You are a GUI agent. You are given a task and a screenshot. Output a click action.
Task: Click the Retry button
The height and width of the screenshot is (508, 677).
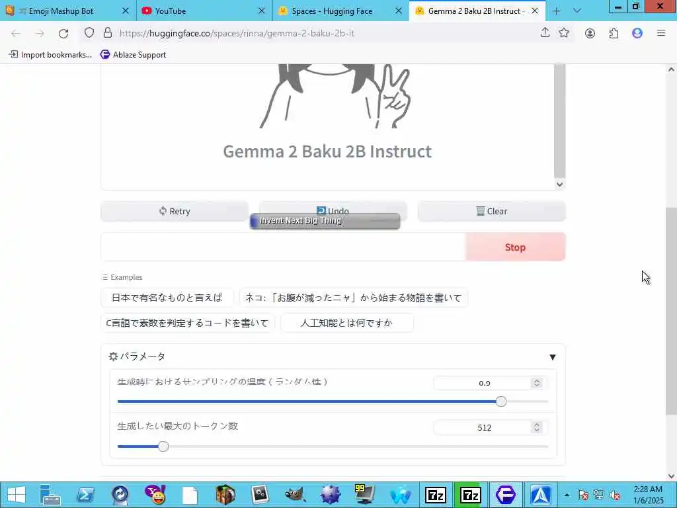point(175,211)
